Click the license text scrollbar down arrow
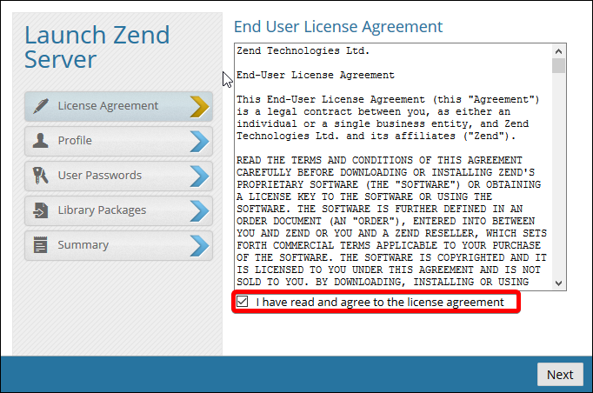 click(558, 283)
